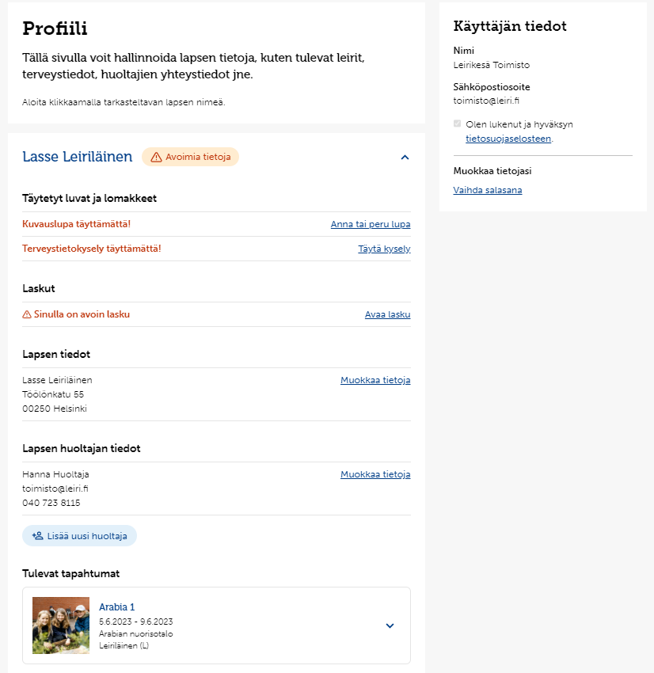Click the Lasse Leiriläinen heading name

point(78,157)
